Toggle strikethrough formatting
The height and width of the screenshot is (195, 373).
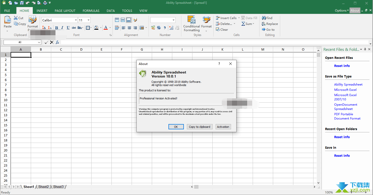pyautogui.click(x=74, y=28)
